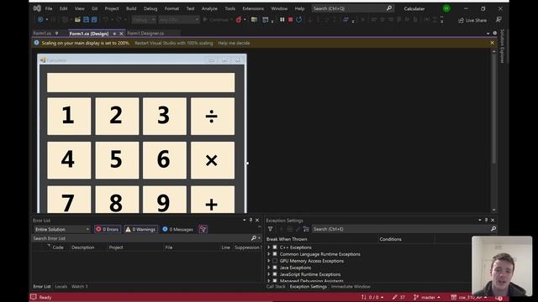Open the Extensions menu
538x302 pixels.
[x=253, y=8]
